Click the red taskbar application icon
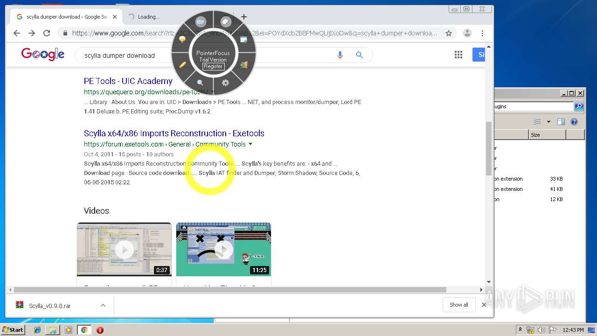 (100, 330)
